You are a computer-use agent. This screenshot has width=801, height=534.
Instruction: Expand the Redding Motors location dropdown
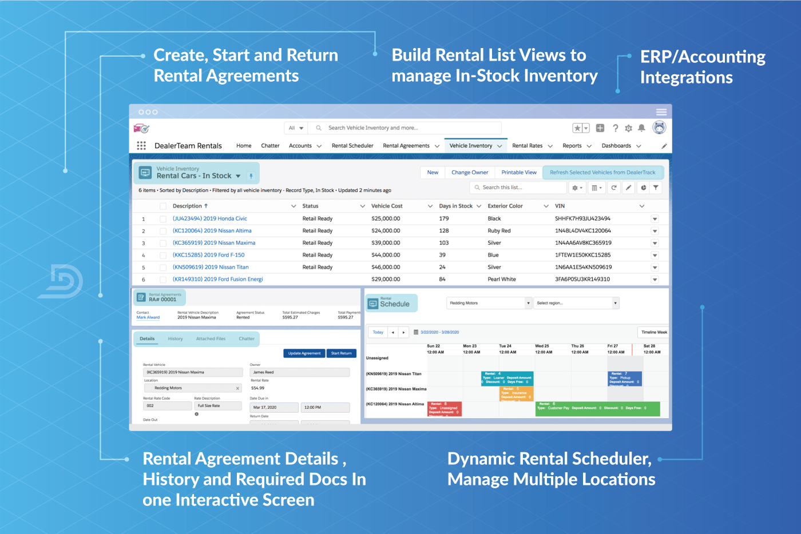point(528,303)
